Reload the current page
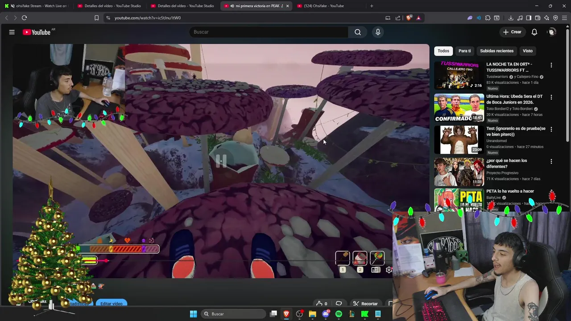 24,18
